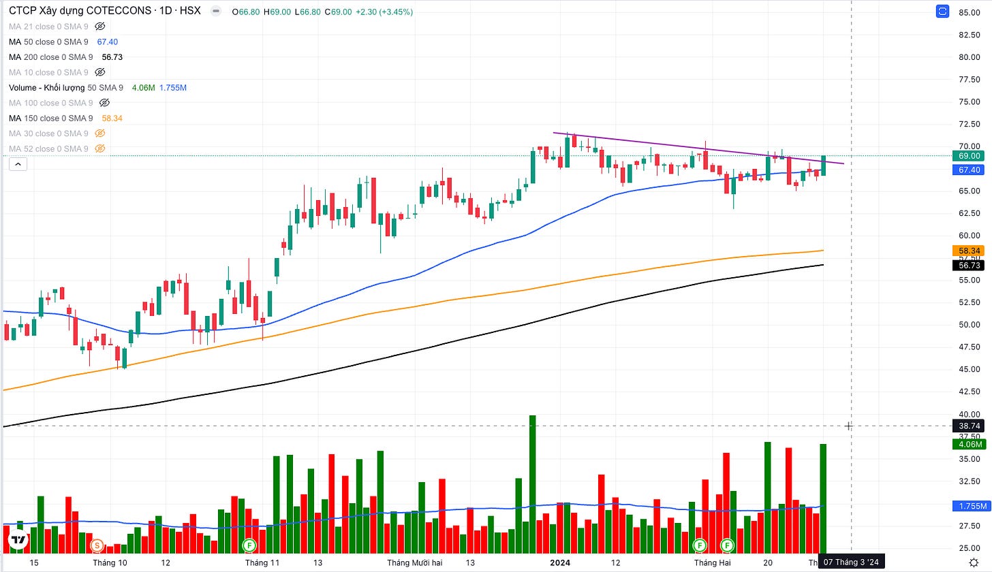The image size is (992, 572).
Task: Click the green 4.06M volume axis label
Action: click(x=970, y=444)
